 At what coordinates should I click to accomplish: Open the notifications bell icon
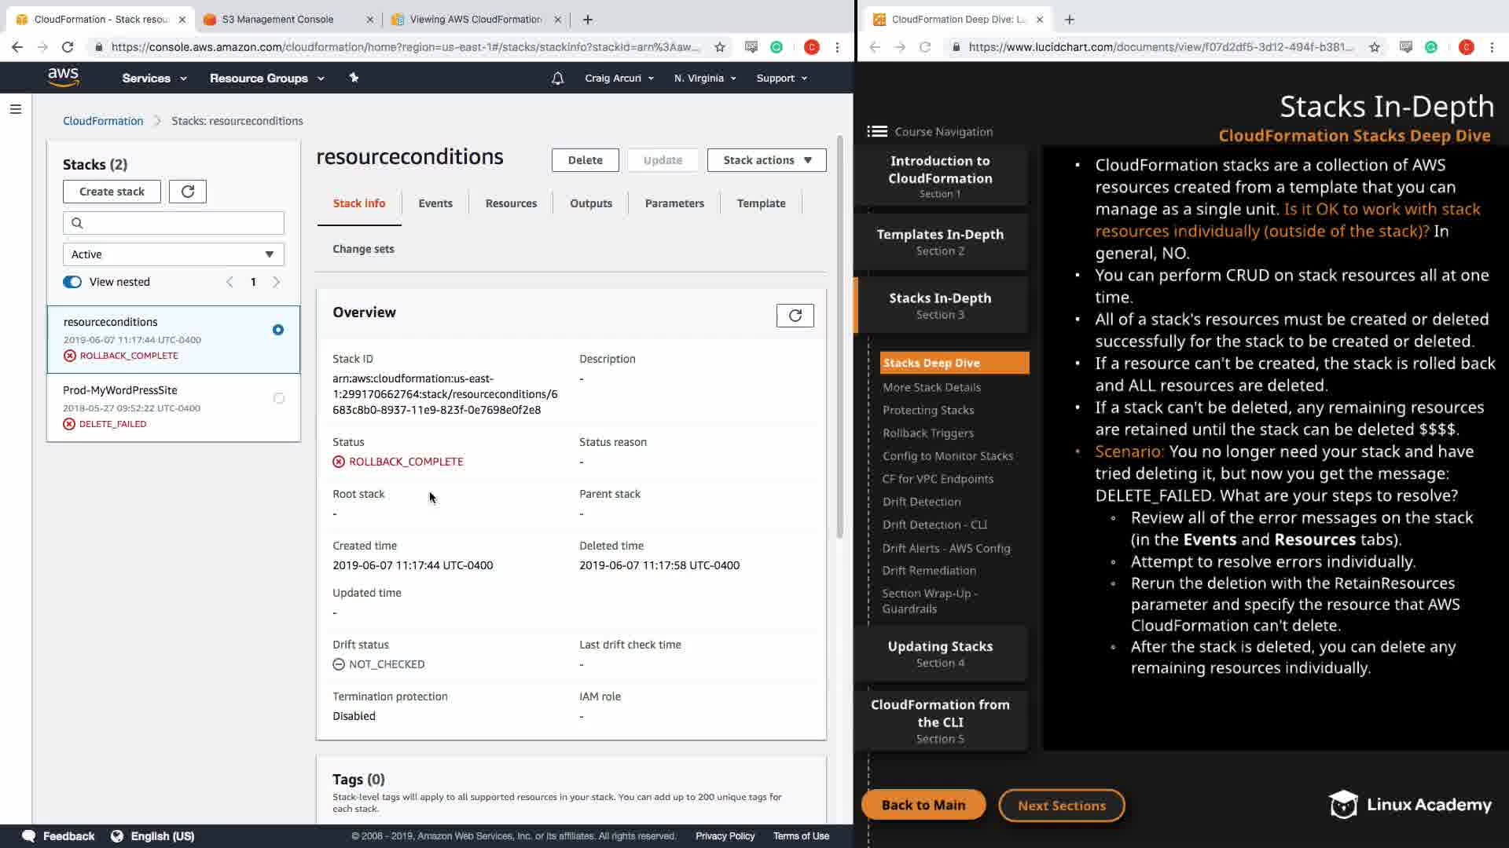tap(557, 79)
